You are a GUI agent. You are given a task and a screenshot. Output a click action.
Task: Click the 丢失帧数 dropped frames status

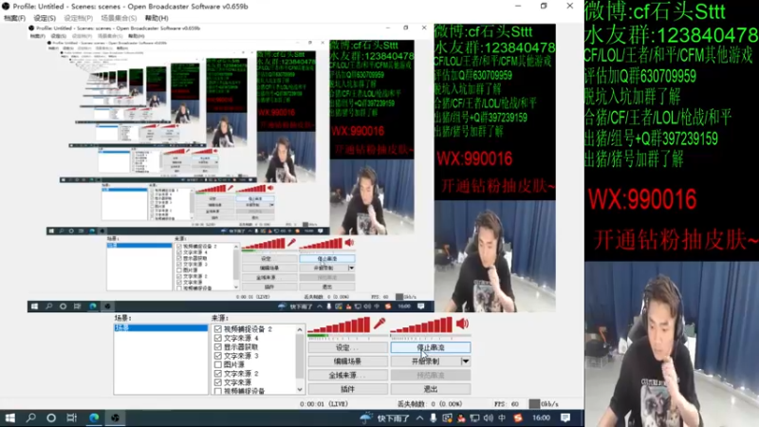[430, 404]
